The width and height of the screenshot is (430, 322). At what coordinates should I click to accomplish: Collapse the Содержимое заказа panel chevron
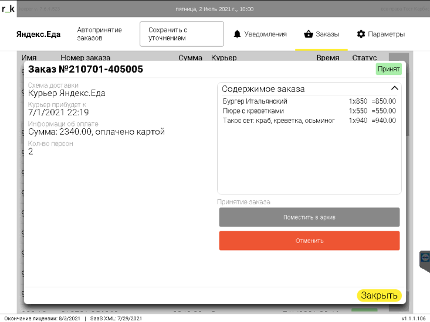click(394, 88)
